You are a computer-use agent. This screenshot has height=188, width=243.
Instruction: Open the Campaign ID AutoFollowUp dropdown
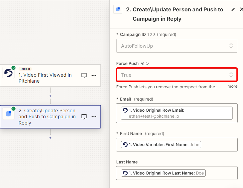177,46
